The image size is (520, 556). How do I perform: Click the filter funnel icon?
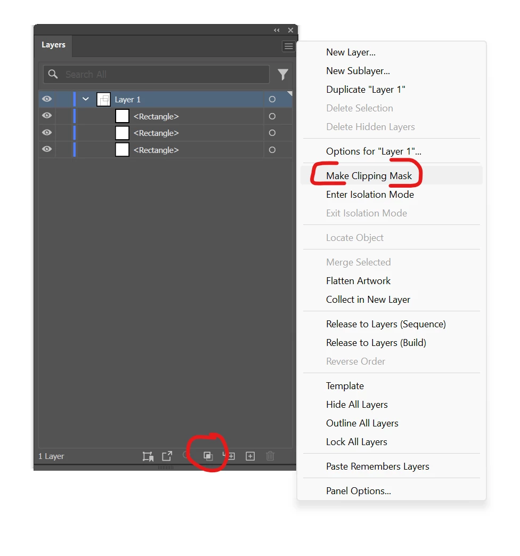(283, 75)
